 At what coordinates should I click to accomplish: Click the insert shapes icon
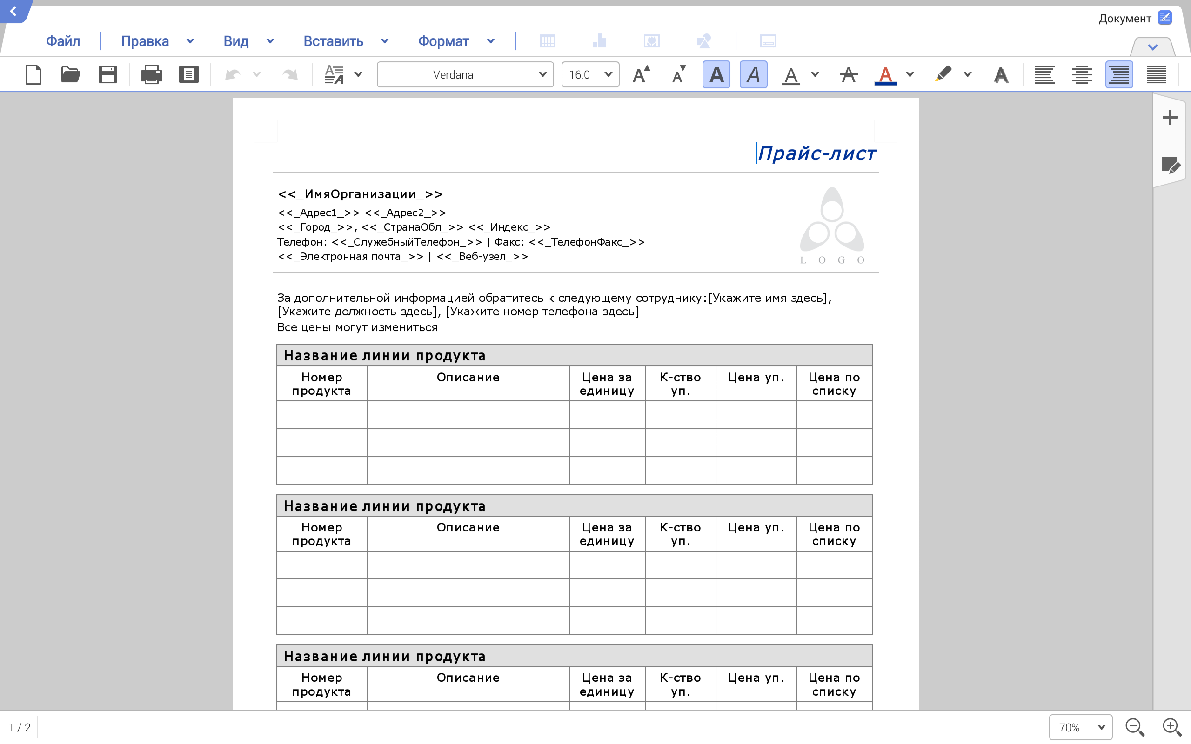point(704,41)
